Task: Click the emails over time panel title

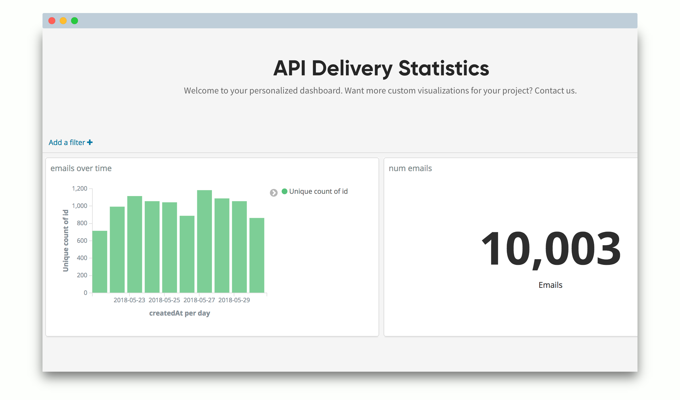Action: 81,168
